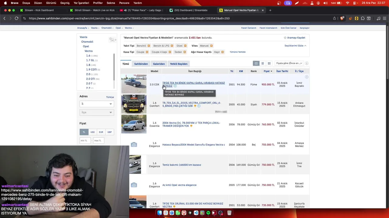Viewport: 389px width, 218px height.
Task: Open Visual Studio Code from dock
Action: point(196,213)
